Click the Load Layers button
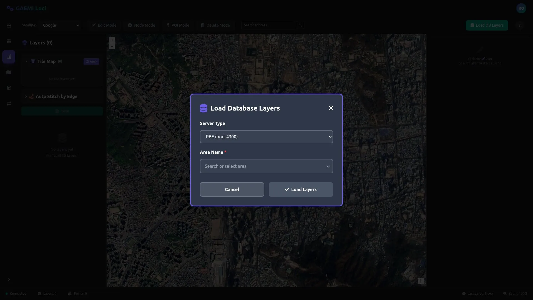Screen dimensions: 533x300 301,189
